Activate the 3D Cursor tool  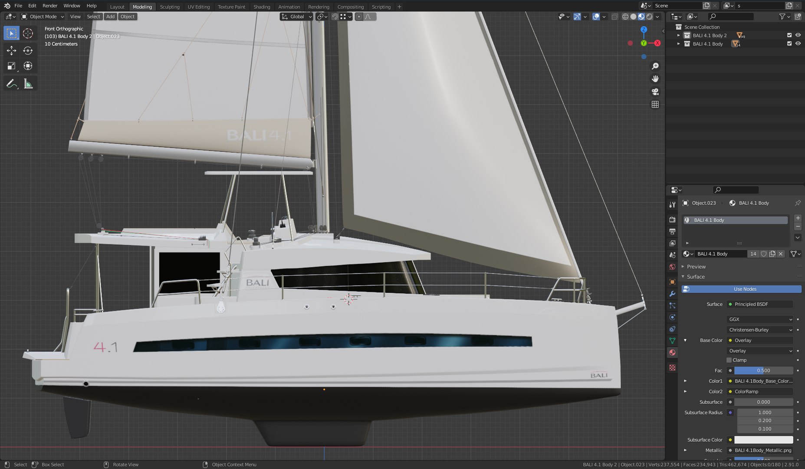click(x=28, y=33)
